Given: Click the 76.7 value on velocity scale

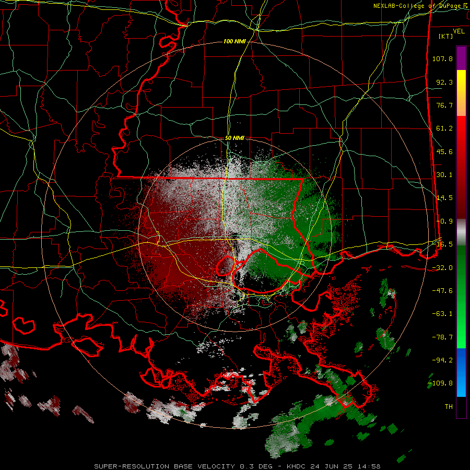Looking at the screenshot, I should pyautogui.click(x=444, y=105).
